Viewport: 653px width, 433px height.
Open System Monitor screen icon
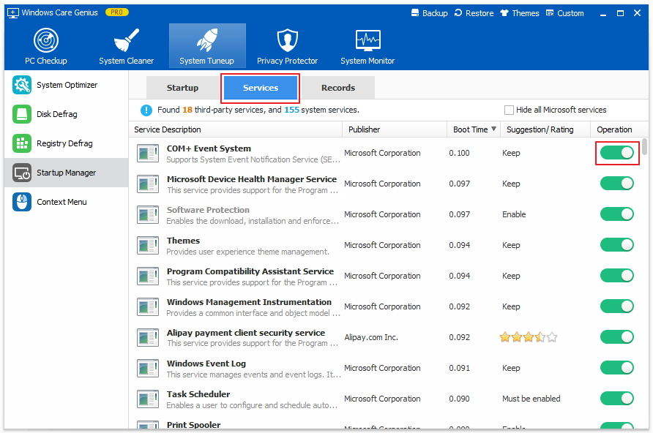[367, 40]
